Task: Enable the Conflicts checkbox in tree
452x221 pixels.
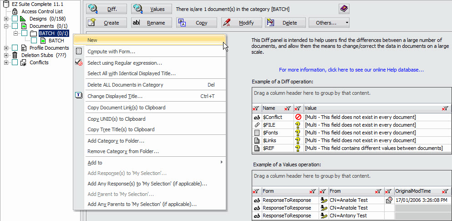Action: (x=15, y=62)
